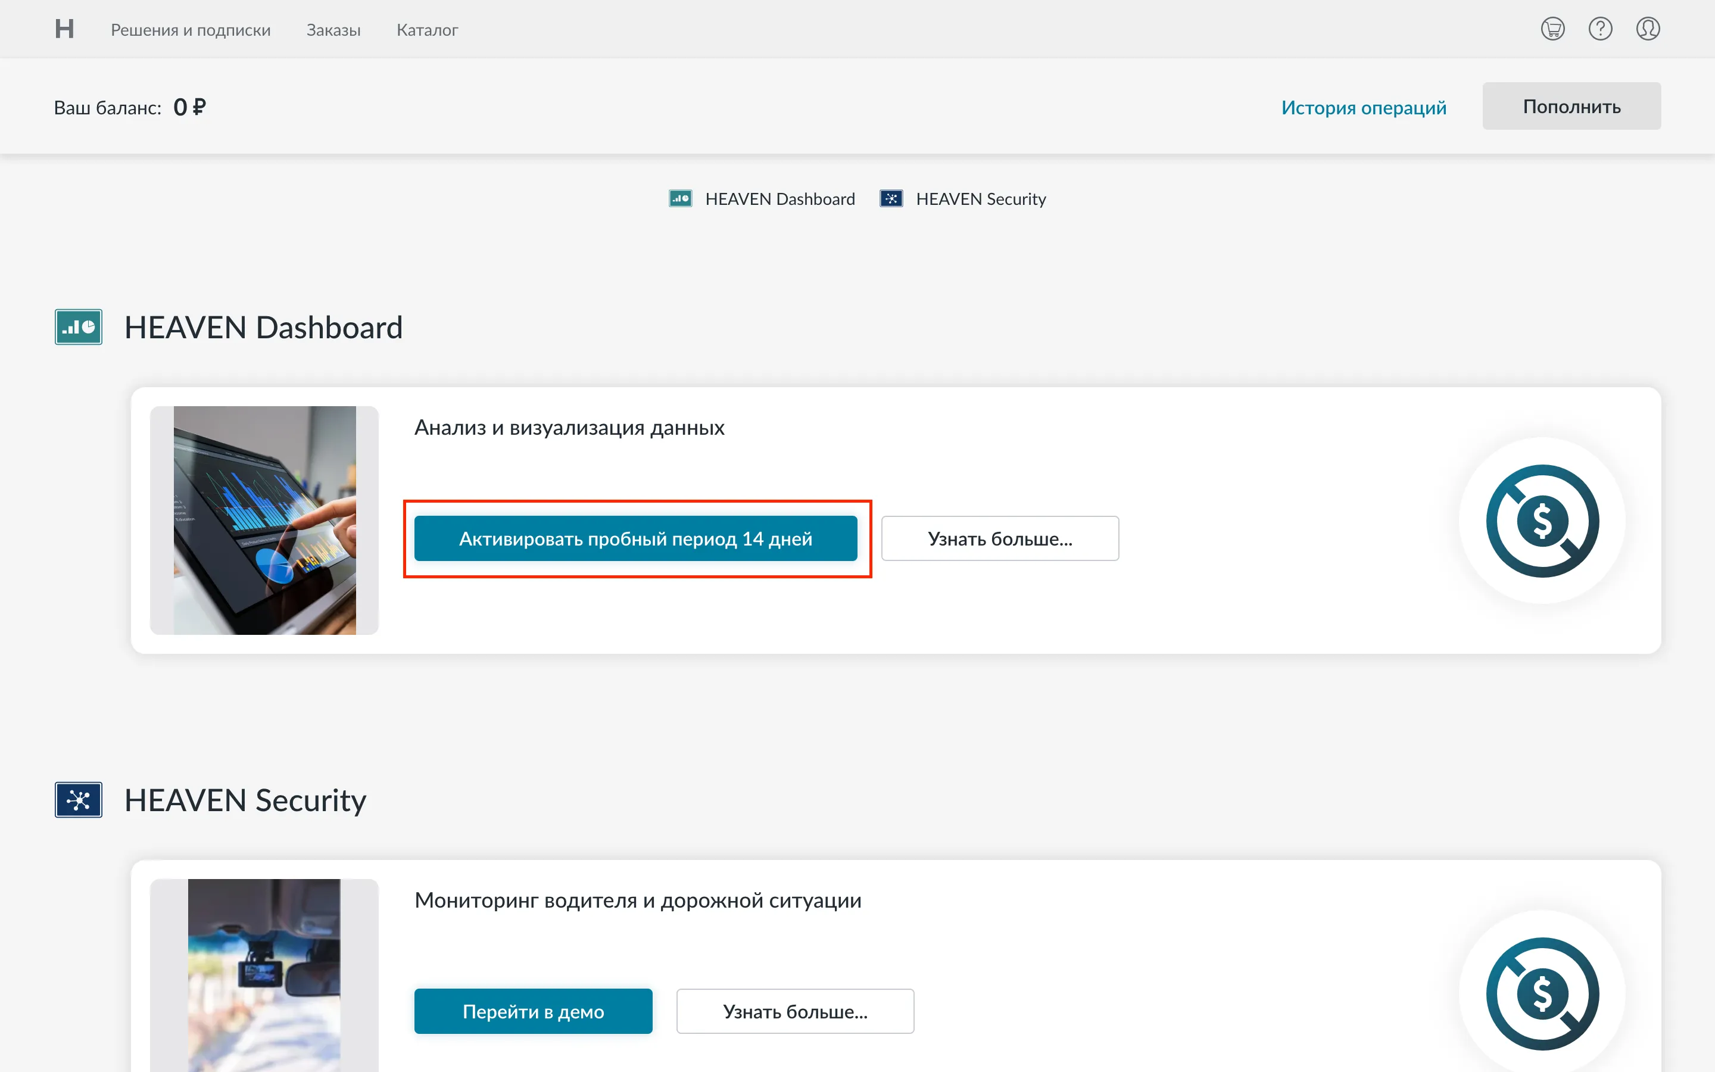Image resolution: width=1715 pixels, height=1072 pixels.
Task: Click Узнать больше for HEAVEN Security
Action: (x=795, y=1011)
